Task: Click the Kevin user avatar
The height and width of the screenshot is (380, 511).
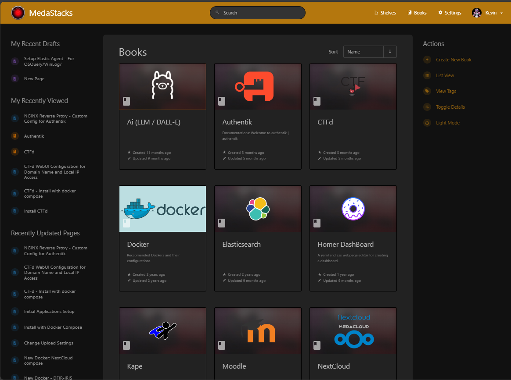Action: coord(477,13)
